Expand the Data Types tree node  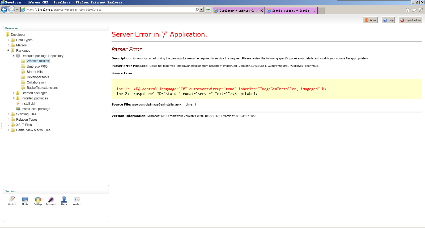(8, 40)
